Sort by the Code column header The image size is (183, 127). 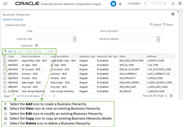coord(11,56)
